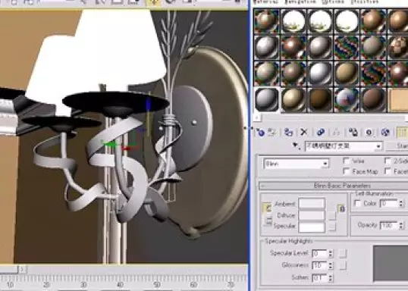Image resolution: width=408 pixels, height=291 pixels.
Task: Select the pick material eyedropper icon
Action: click(296, 145)
